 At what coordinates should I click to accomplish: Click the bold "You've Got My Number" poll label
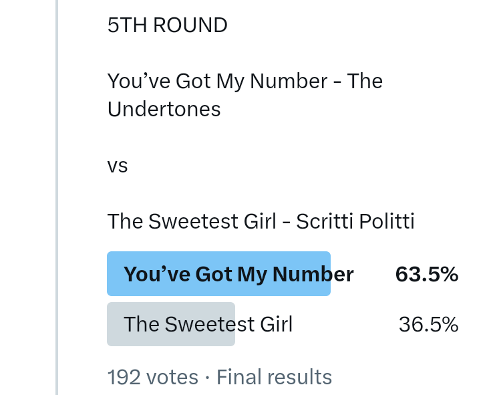(x=238, y=274)
